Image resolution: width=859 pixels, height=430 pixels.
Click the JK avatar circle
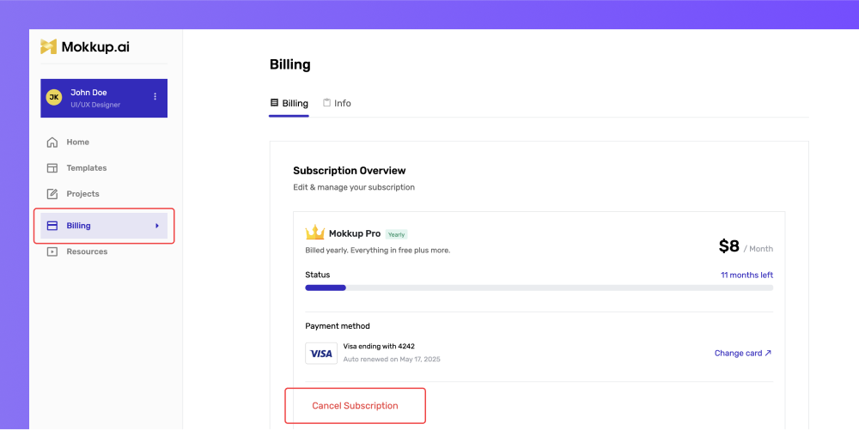[53, 97]
